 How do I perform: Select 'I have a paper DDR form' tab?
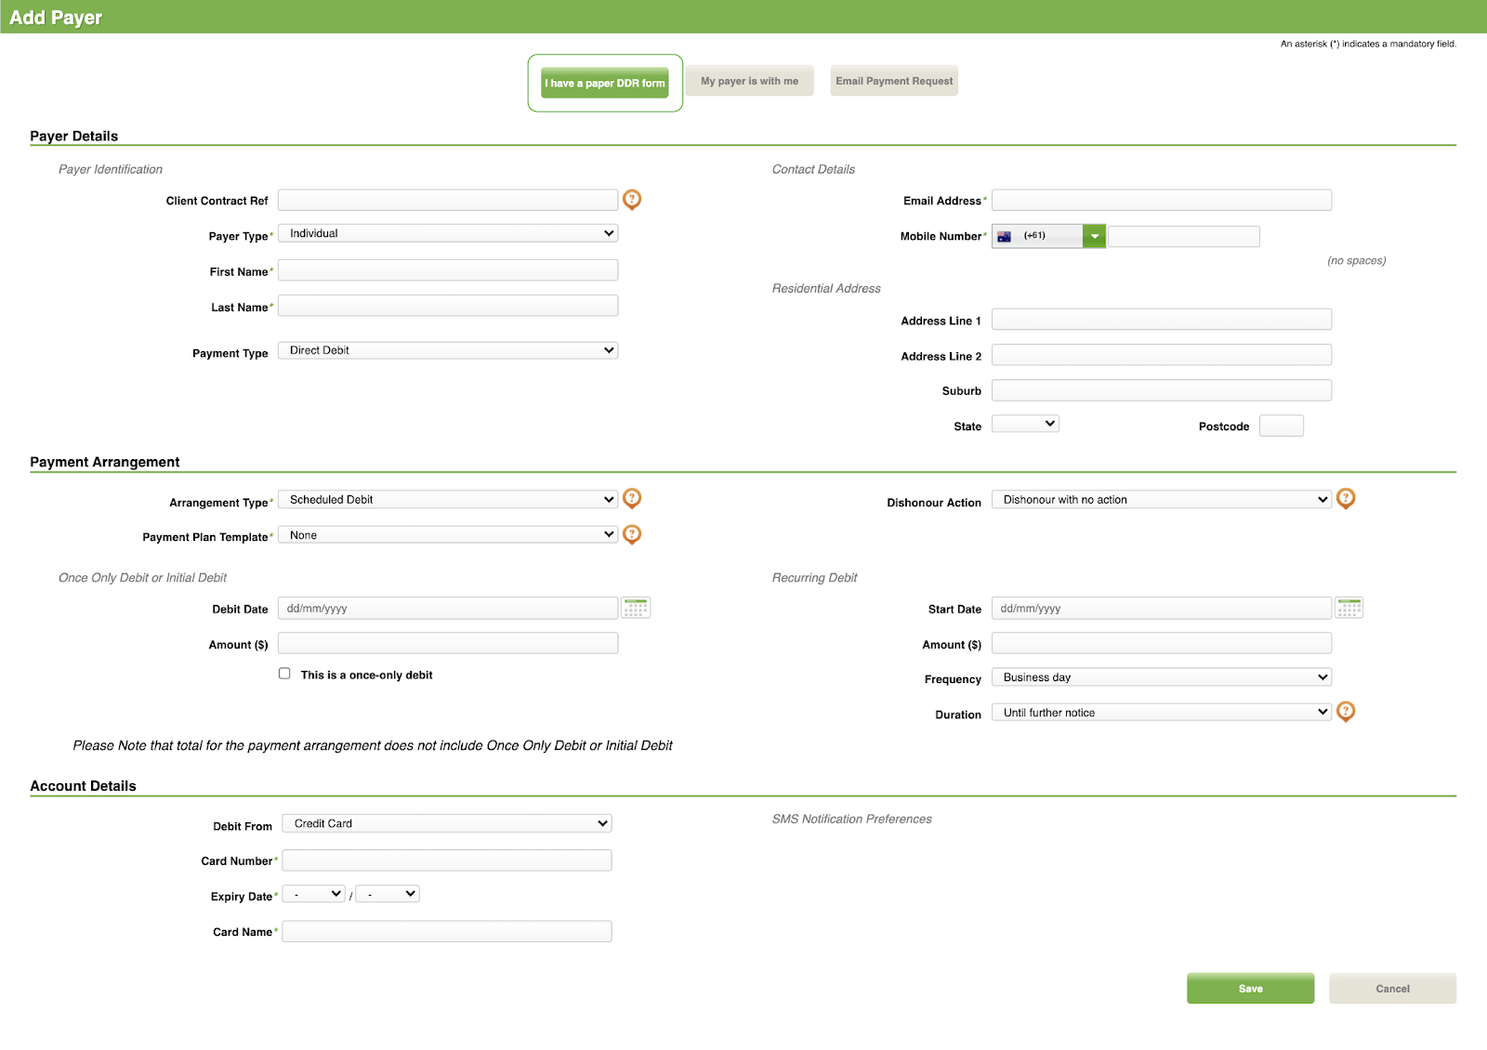[605, 83]
